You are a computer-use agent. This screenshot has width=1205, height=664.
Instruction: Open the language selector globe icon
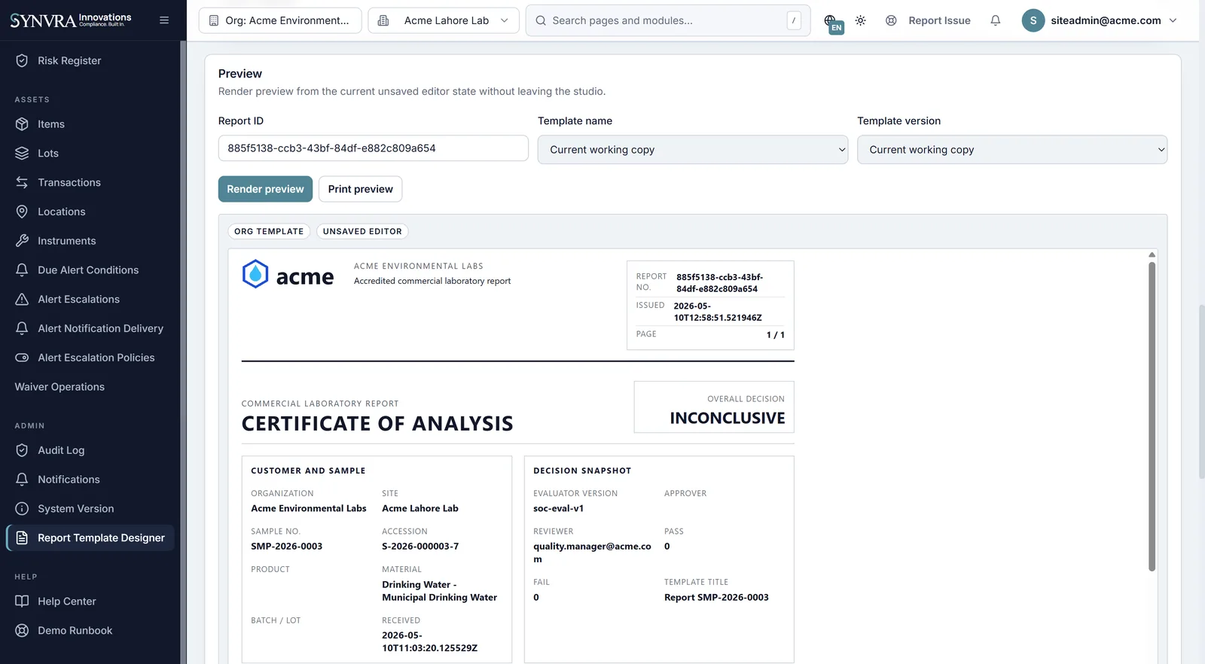[831, 21]
